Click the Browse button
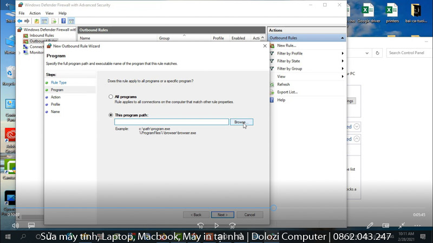433x243 pixels. 241,122
